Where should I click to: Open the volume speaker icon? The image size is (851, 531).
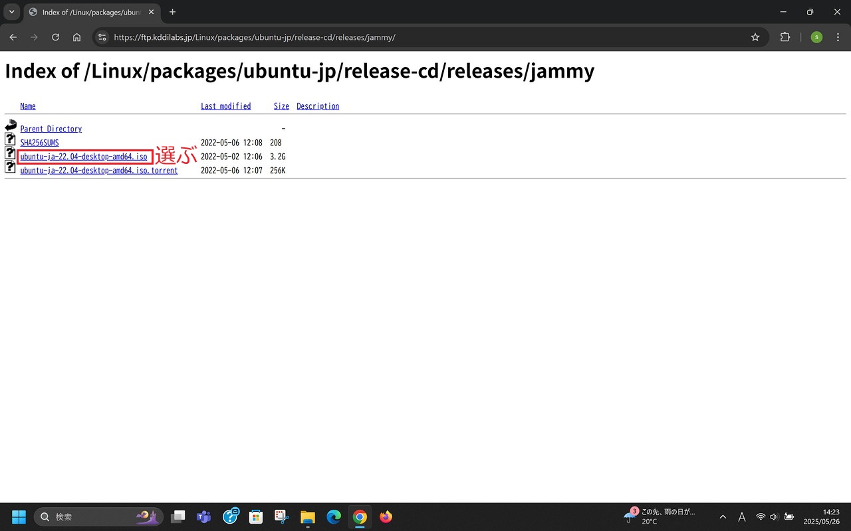point(774,516)
